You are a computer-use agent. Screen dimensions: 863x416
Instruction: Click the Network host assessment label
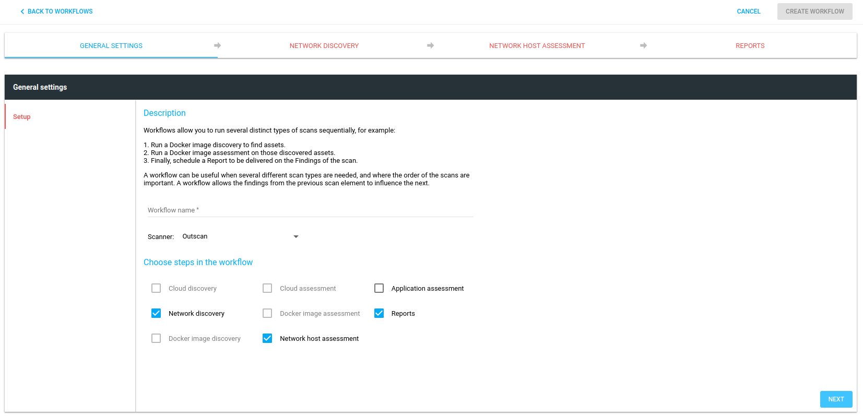point(319,338)
